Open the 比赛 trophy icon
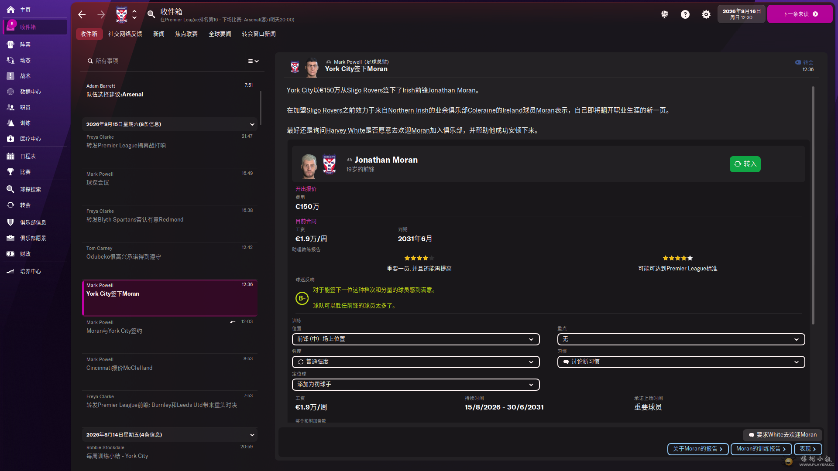The height and width of the screenshot is (471, 838). (x=10, y=172)
